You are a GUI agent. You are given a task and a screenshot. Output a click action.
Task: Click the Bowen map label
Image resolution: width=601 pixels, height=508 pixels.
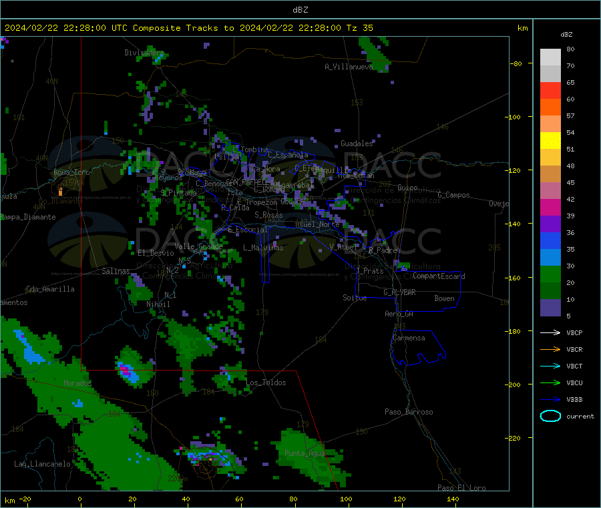click(x=445, y=298)
